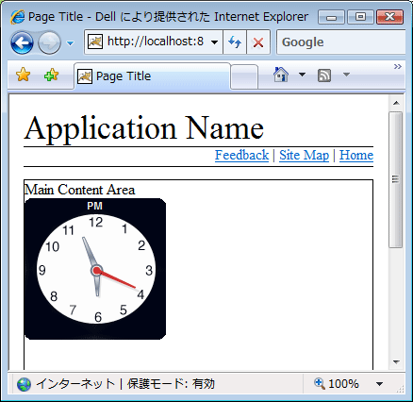Open Favorites Center star icon
413x402 pixels.
pyautogui.click(x=23, y=75)
